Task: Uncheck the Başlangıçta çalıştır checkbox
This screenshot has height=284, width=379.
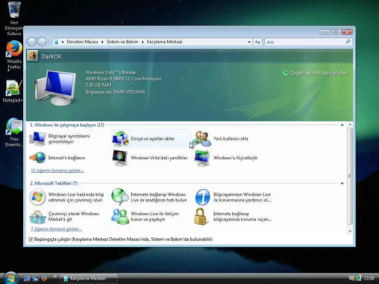Action: (31, 239)
